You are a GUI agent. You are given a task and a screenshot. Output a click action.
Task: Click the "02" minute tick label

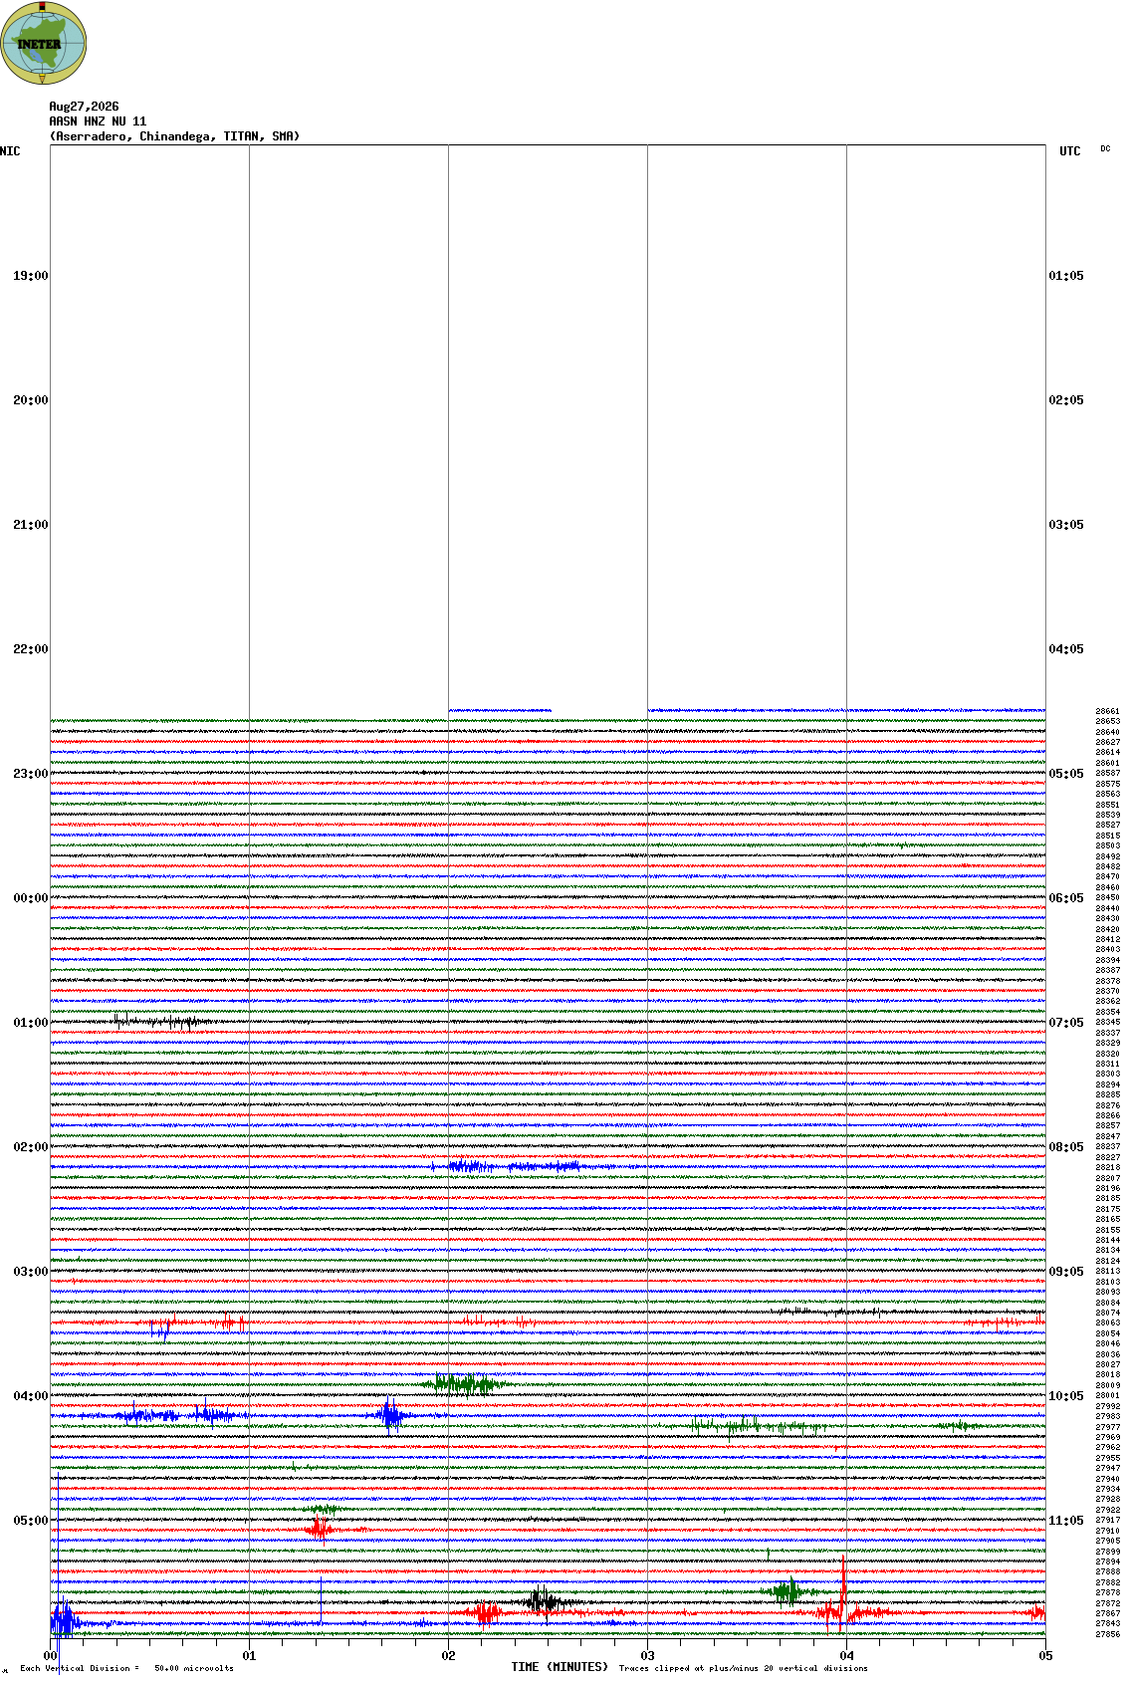pyautogui.click(x=448, y=1656)
